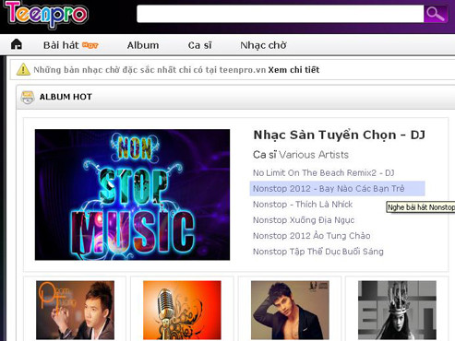This screenshot has height=341, width=455.
Task: Open the Nhạc chờ menu item
Action: [263, 45]
